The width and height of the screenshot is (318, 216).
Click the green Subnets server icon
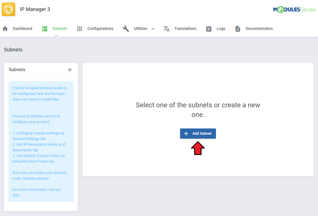click(45, 29)
